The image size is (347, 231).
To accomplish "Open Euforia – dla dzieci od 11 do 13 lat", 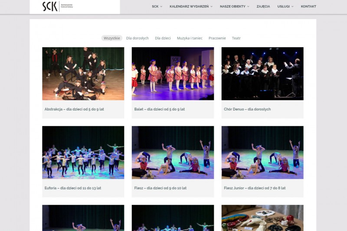I will coord(73,188).
